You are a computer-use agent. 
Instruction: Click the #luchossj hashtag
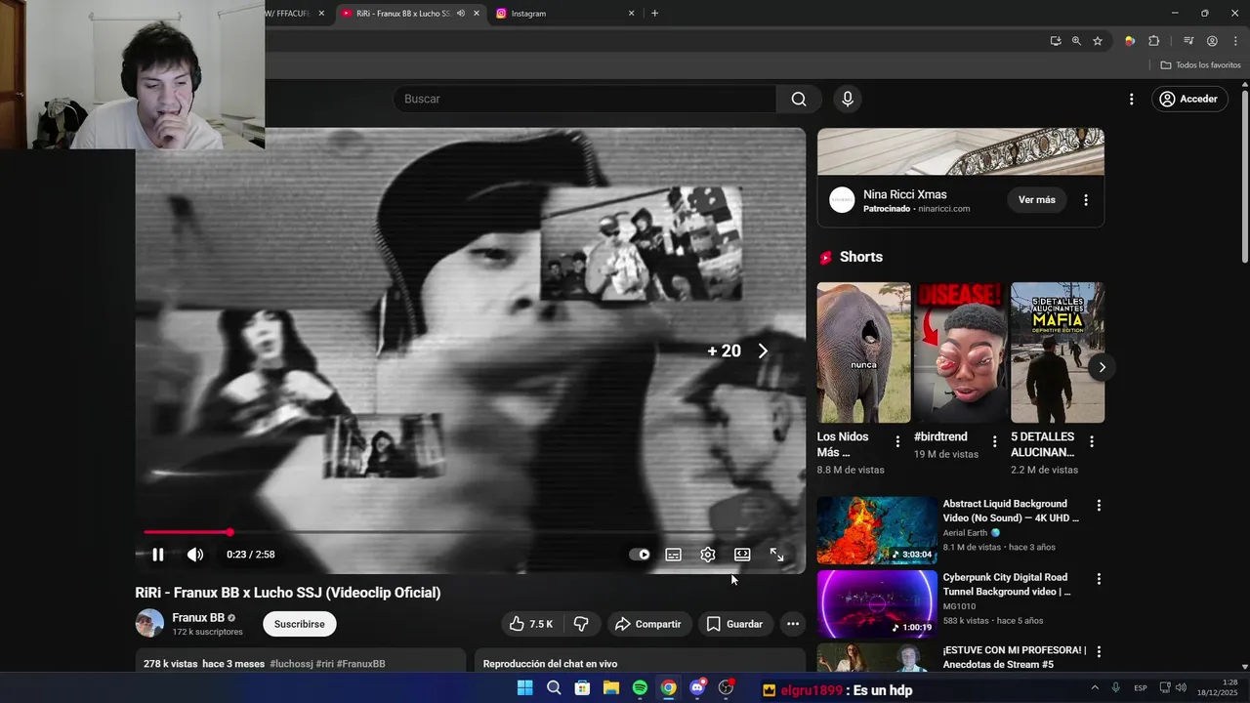pos(291,664)
